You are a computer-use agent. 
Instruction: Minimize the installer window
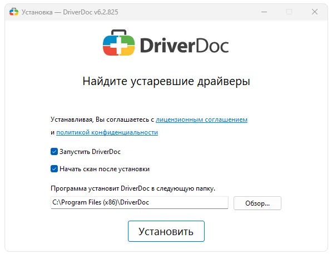264,12
